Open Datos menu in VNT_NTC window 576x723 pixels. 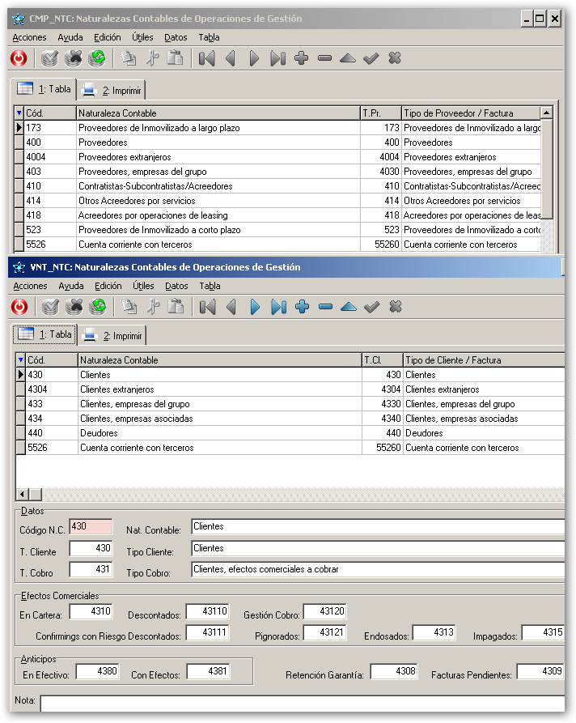coord(176,286)
